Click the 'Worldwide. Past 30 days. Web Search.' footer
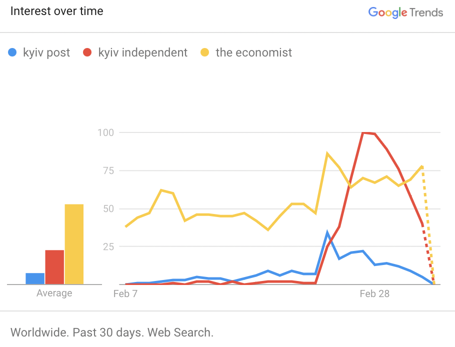Image resolution: width=455 pixels, height=347 pixels. coord(112,332)
